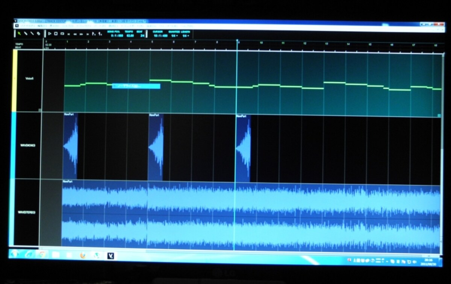Open Google Chrome from the taskbar
451x284 pixels.
pyautogui.click(x=42, y=254)
